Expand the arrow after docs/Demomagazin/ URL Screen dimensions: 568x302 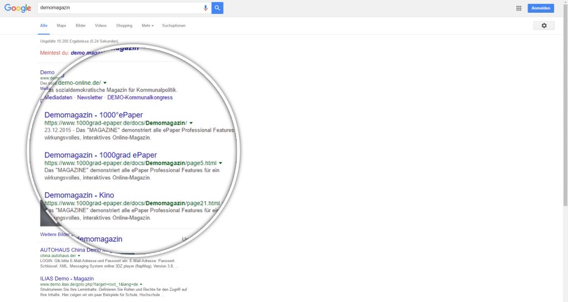point(191,123)
